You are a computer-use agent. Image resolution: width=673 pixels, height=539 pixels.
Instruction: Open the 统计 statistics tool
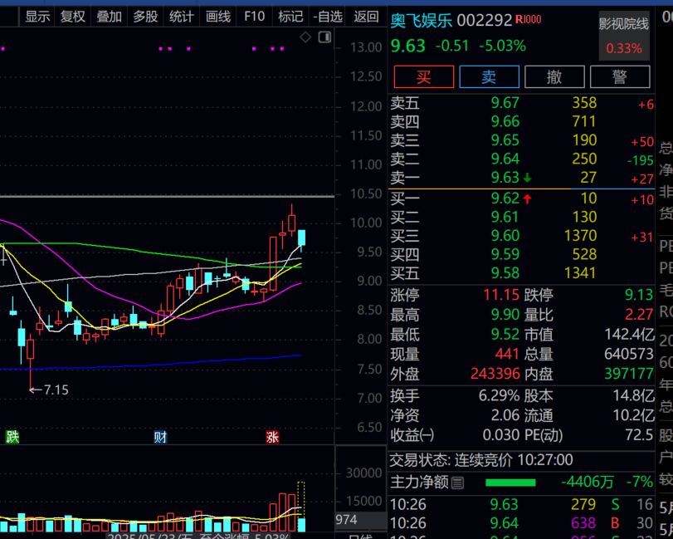point(182,17)
